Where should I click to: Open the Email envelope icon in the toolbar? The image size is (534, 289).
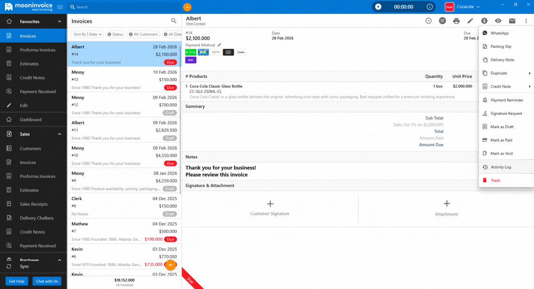click(x=512, y=21)
